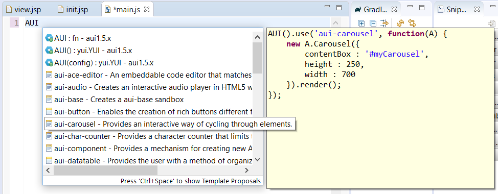Minimize the Snippets view
The height and width of the screenshot is (194, 498).
[492, 7]
